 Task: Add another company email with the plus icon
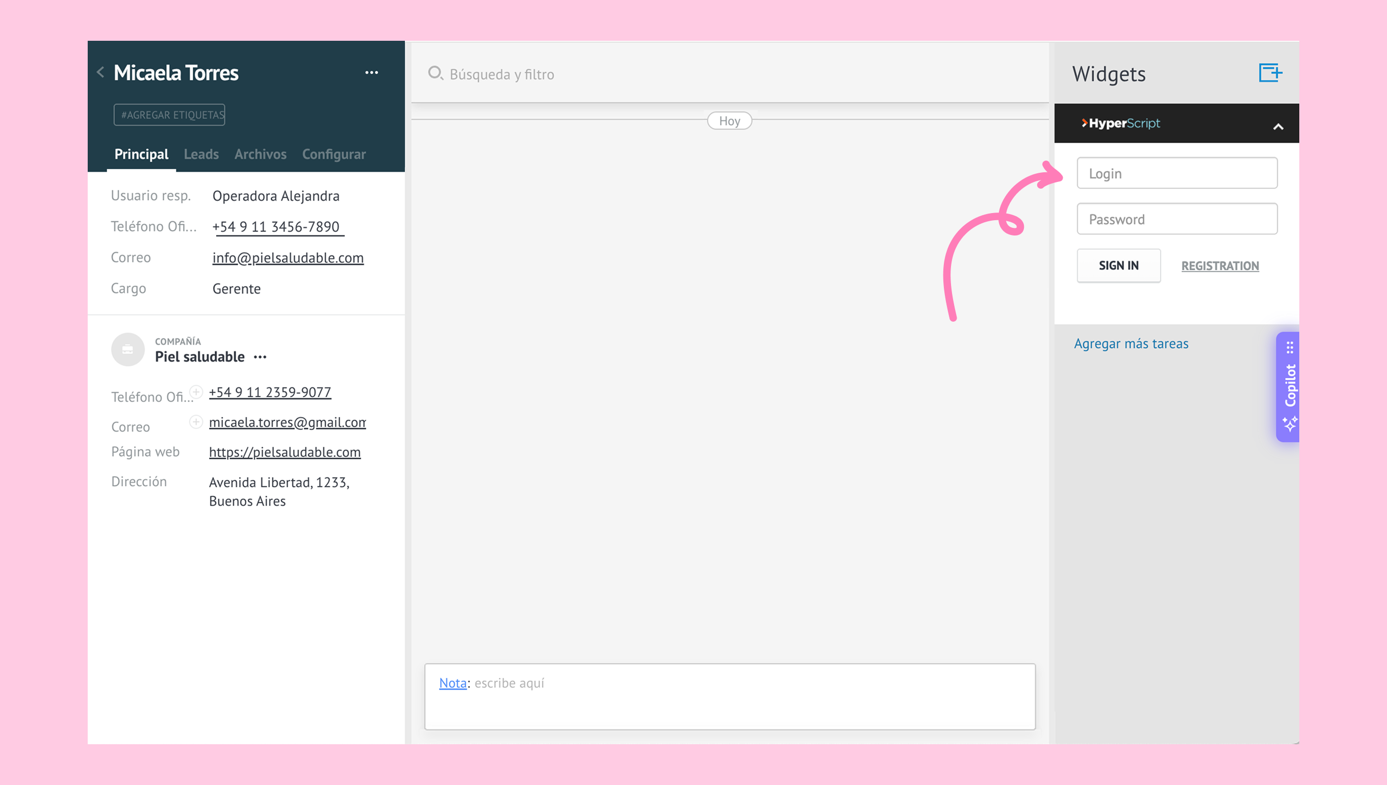(196, 422)
